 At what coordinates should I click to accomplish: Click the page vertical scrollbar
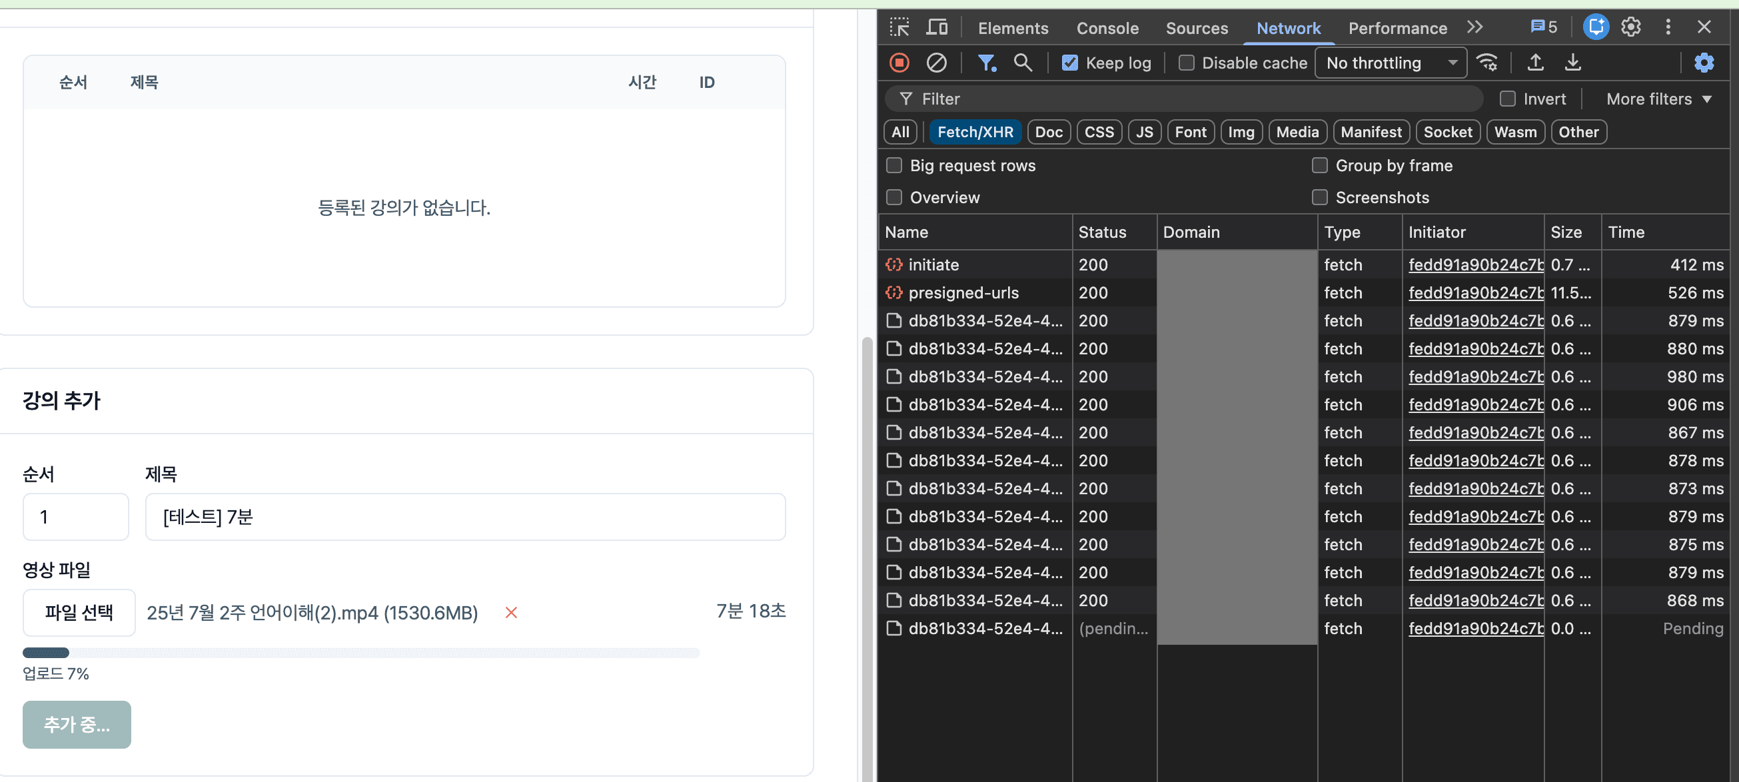tap(868, 560)
